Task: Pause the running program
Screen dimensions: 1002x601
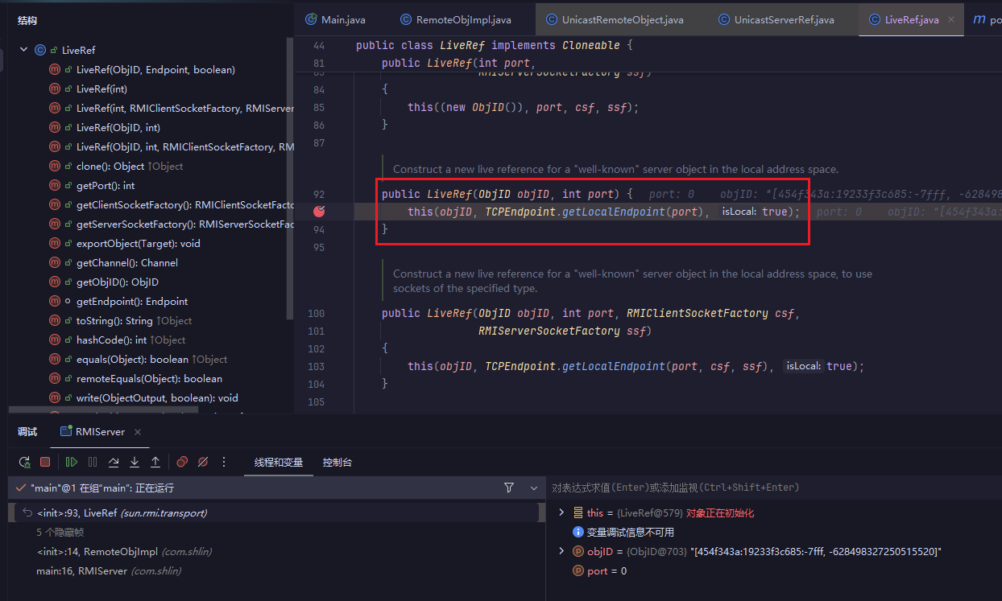Action: 93,462
